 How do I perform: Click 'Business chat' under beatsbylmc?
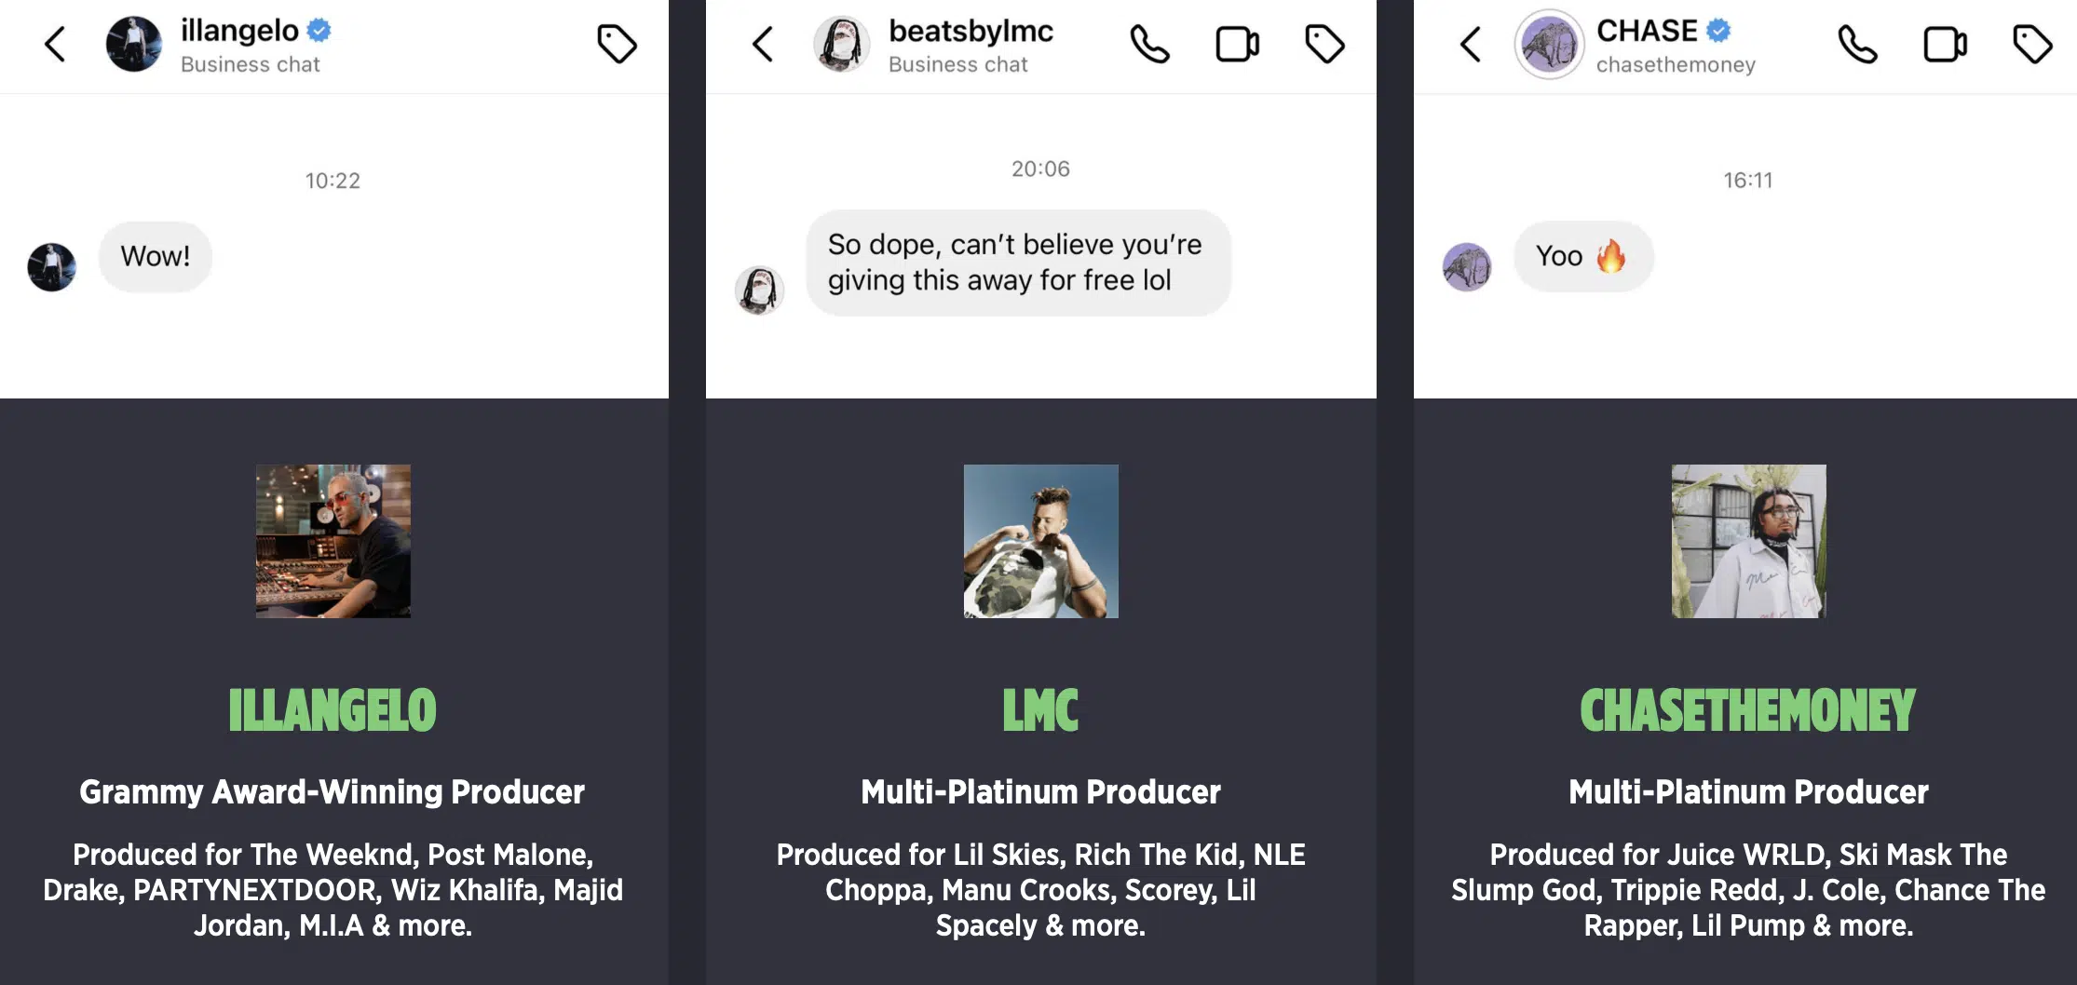click(x=957, y=64)
